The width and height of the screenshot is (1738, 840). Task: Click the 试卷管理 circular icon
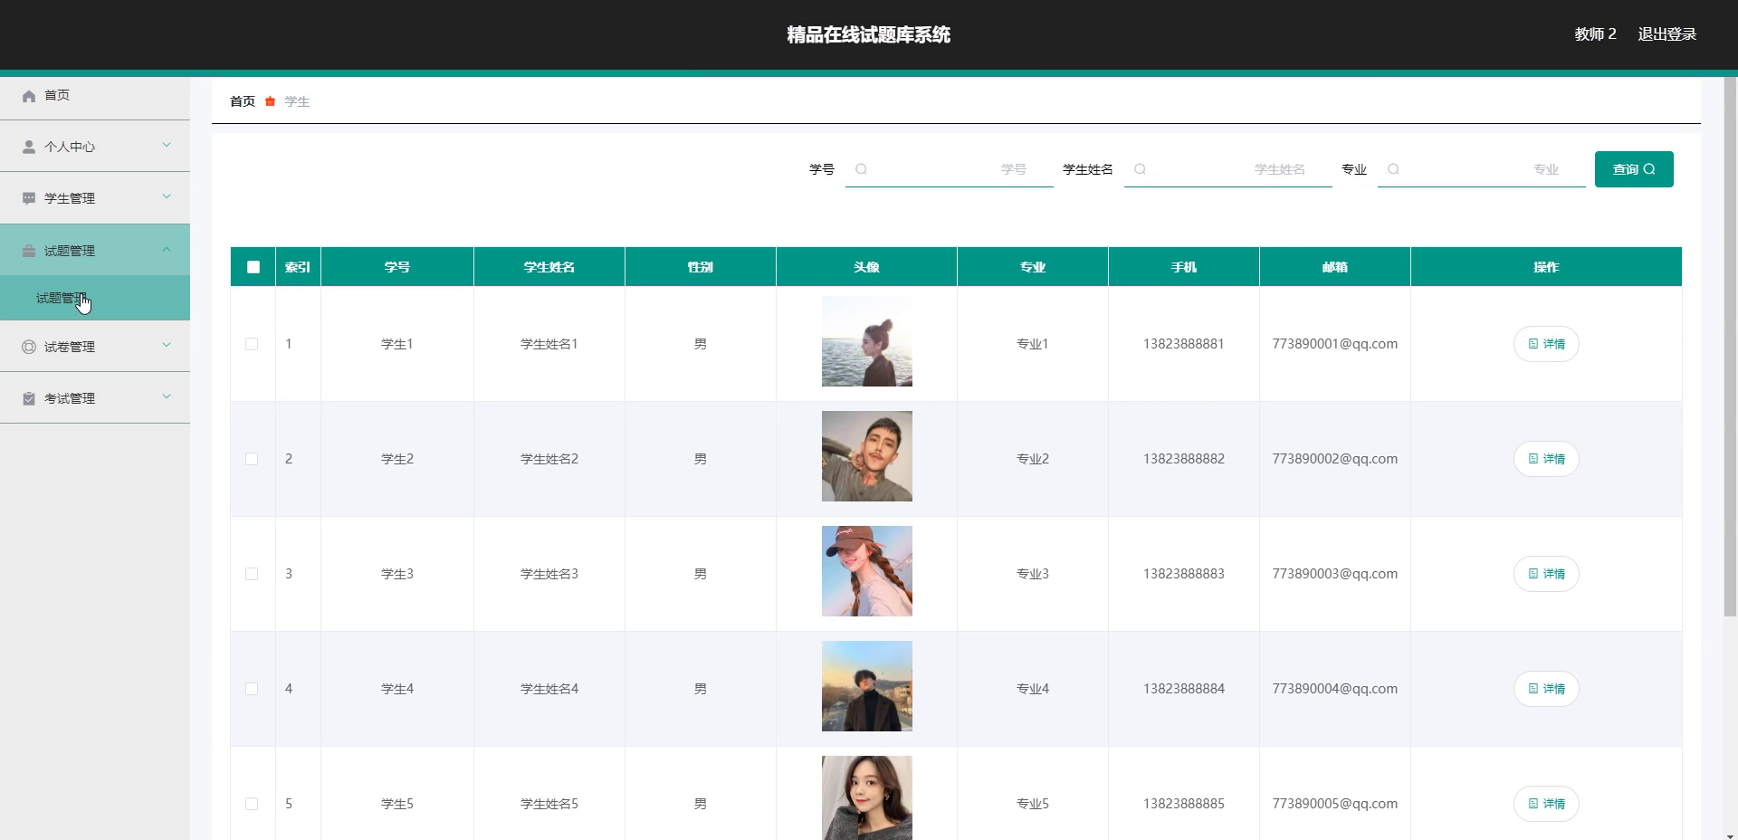pyautogui.click(x=29, y=347)
